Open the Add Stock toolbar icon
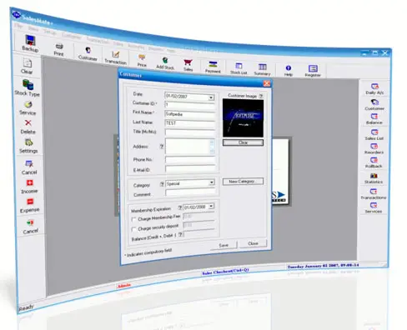 [165, 60]
